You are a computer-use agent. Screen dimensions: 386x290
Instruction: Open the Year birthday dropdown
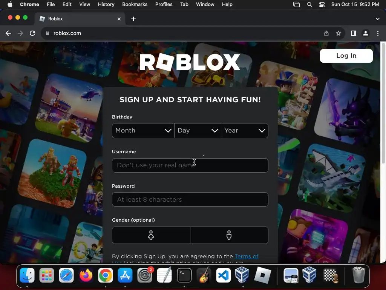point(245,130)
